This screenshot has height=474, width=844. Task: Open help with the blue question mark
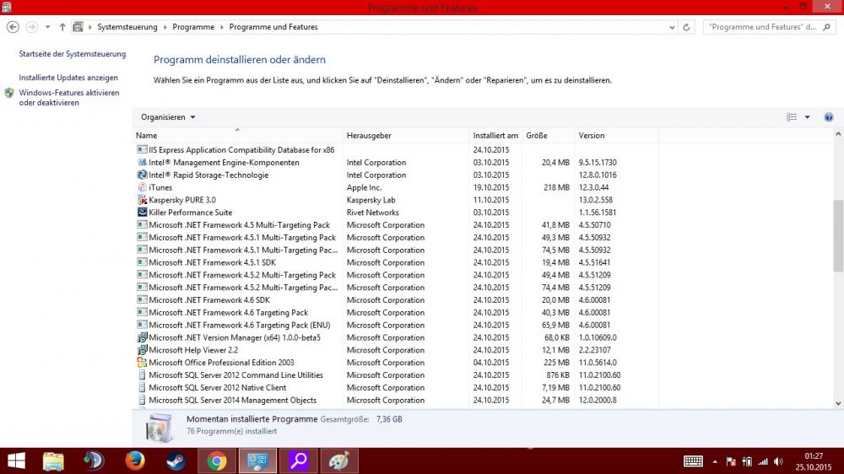click(828, 117)
